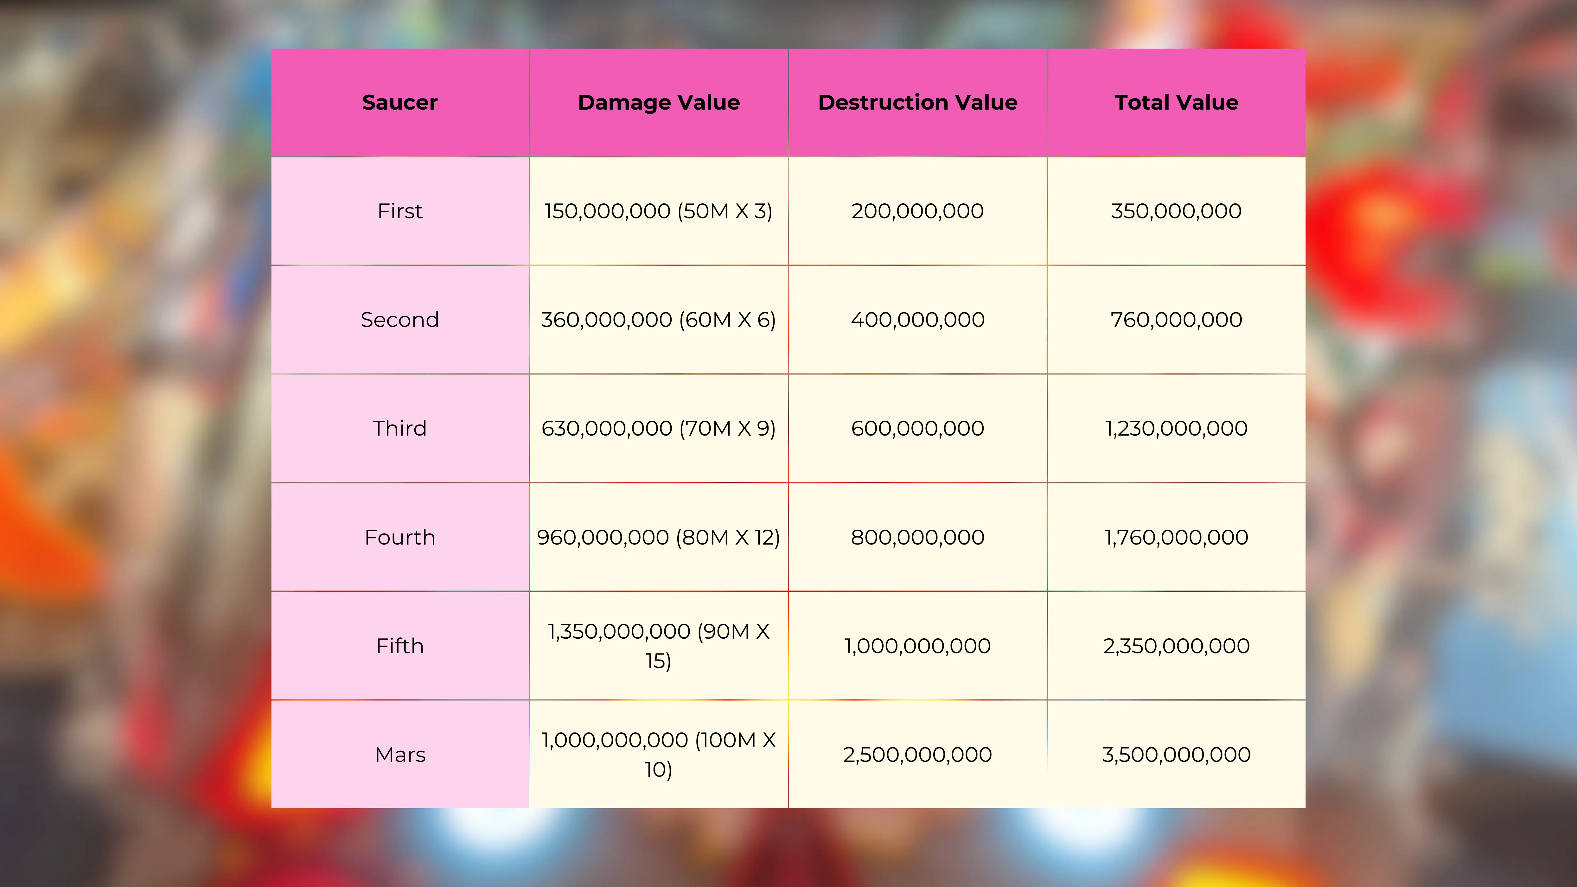
Task: Click the 1,230,000,000 total value cell
Action: click(x=1176, y=429)
